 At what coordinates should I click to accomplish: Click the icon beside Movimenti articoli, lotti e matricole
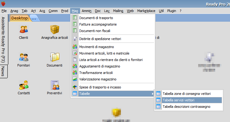pyautogui.click(x=75, y=53)
